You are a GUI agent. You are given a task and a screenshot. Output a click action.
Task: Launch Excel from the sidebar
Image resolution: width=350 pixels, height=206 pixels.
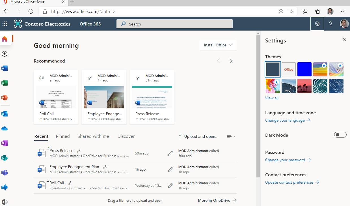tap(5, 83)
